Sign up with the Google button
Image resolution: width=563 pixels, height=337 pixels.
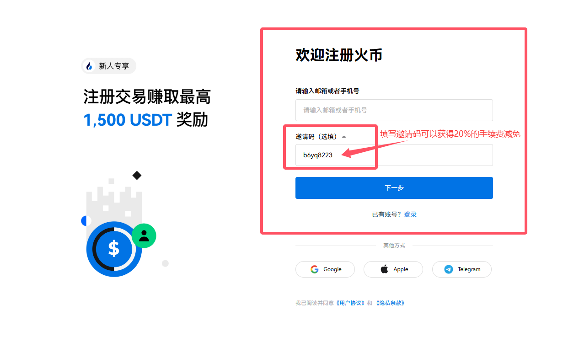point(325,269)
